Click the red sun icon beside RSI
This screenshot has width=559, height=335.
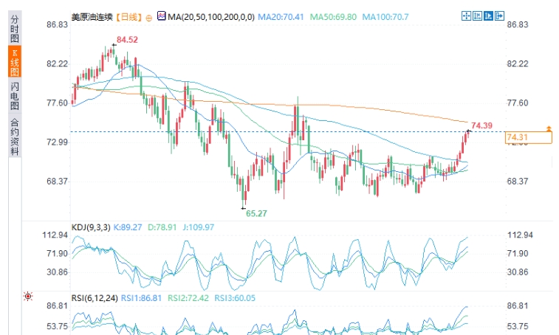pyautogui.click(x=28, y=296)
